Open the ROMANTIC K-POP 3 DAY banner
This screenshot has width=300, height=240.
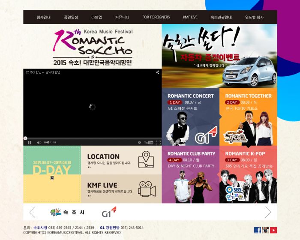coord(248,174)
